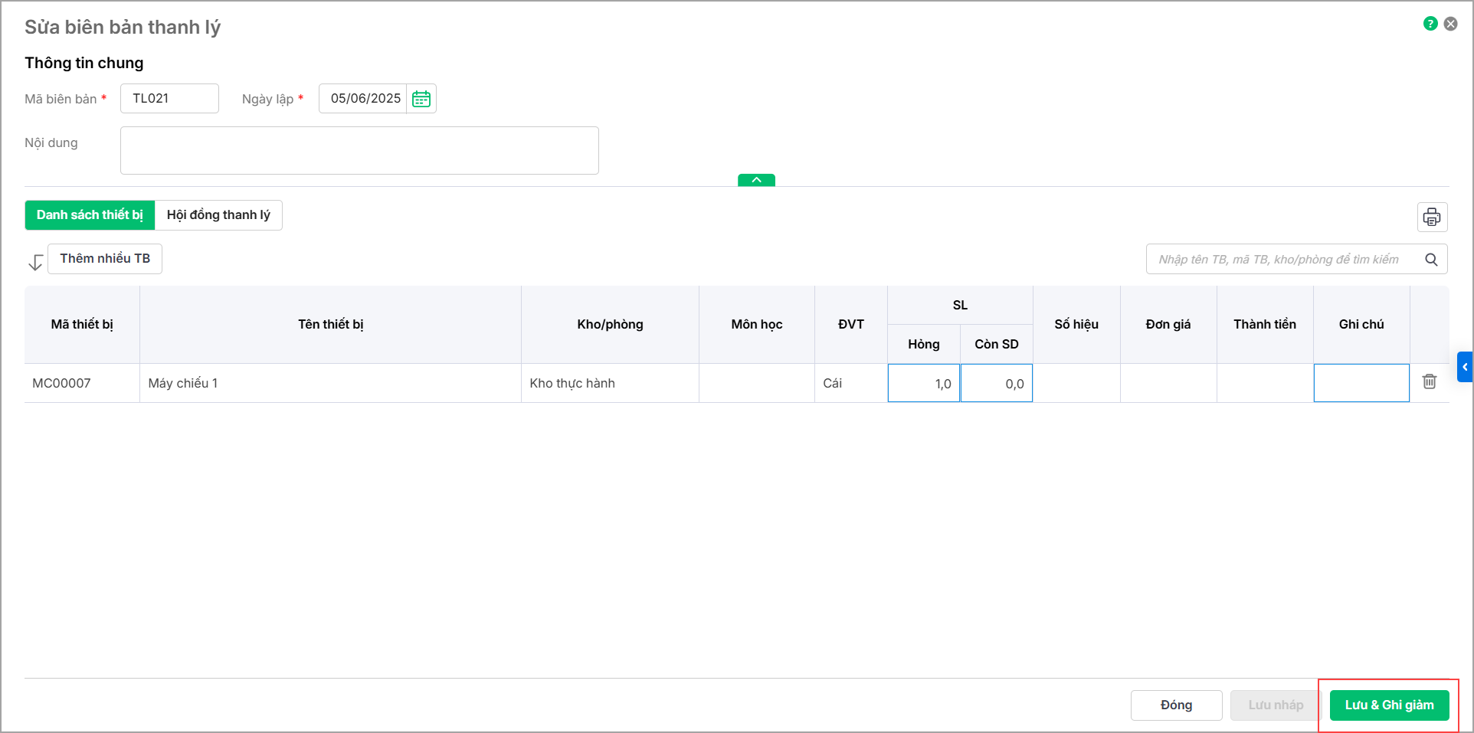Screen dimensions: 1474x733
Task: Focus the Nội dung text area
Action: point(359,150)
